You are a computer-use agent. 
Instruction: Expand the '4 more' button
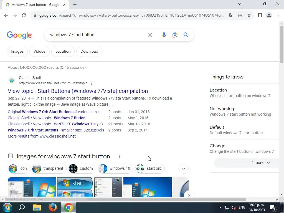point(247,163)
